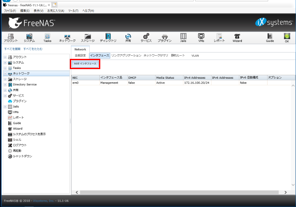Expand the サービス tree node
This screenshot has height=207, width=296.
[5, 96]
